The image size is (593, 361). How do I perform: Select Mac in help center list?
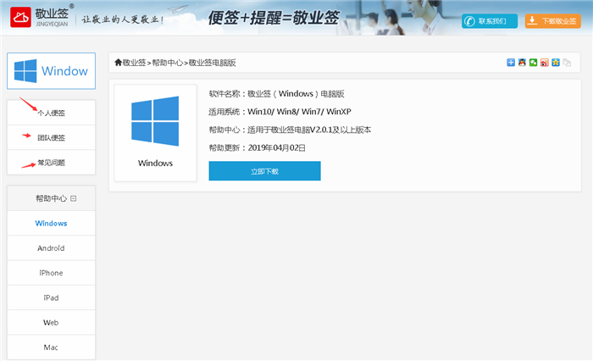(51, 347)
